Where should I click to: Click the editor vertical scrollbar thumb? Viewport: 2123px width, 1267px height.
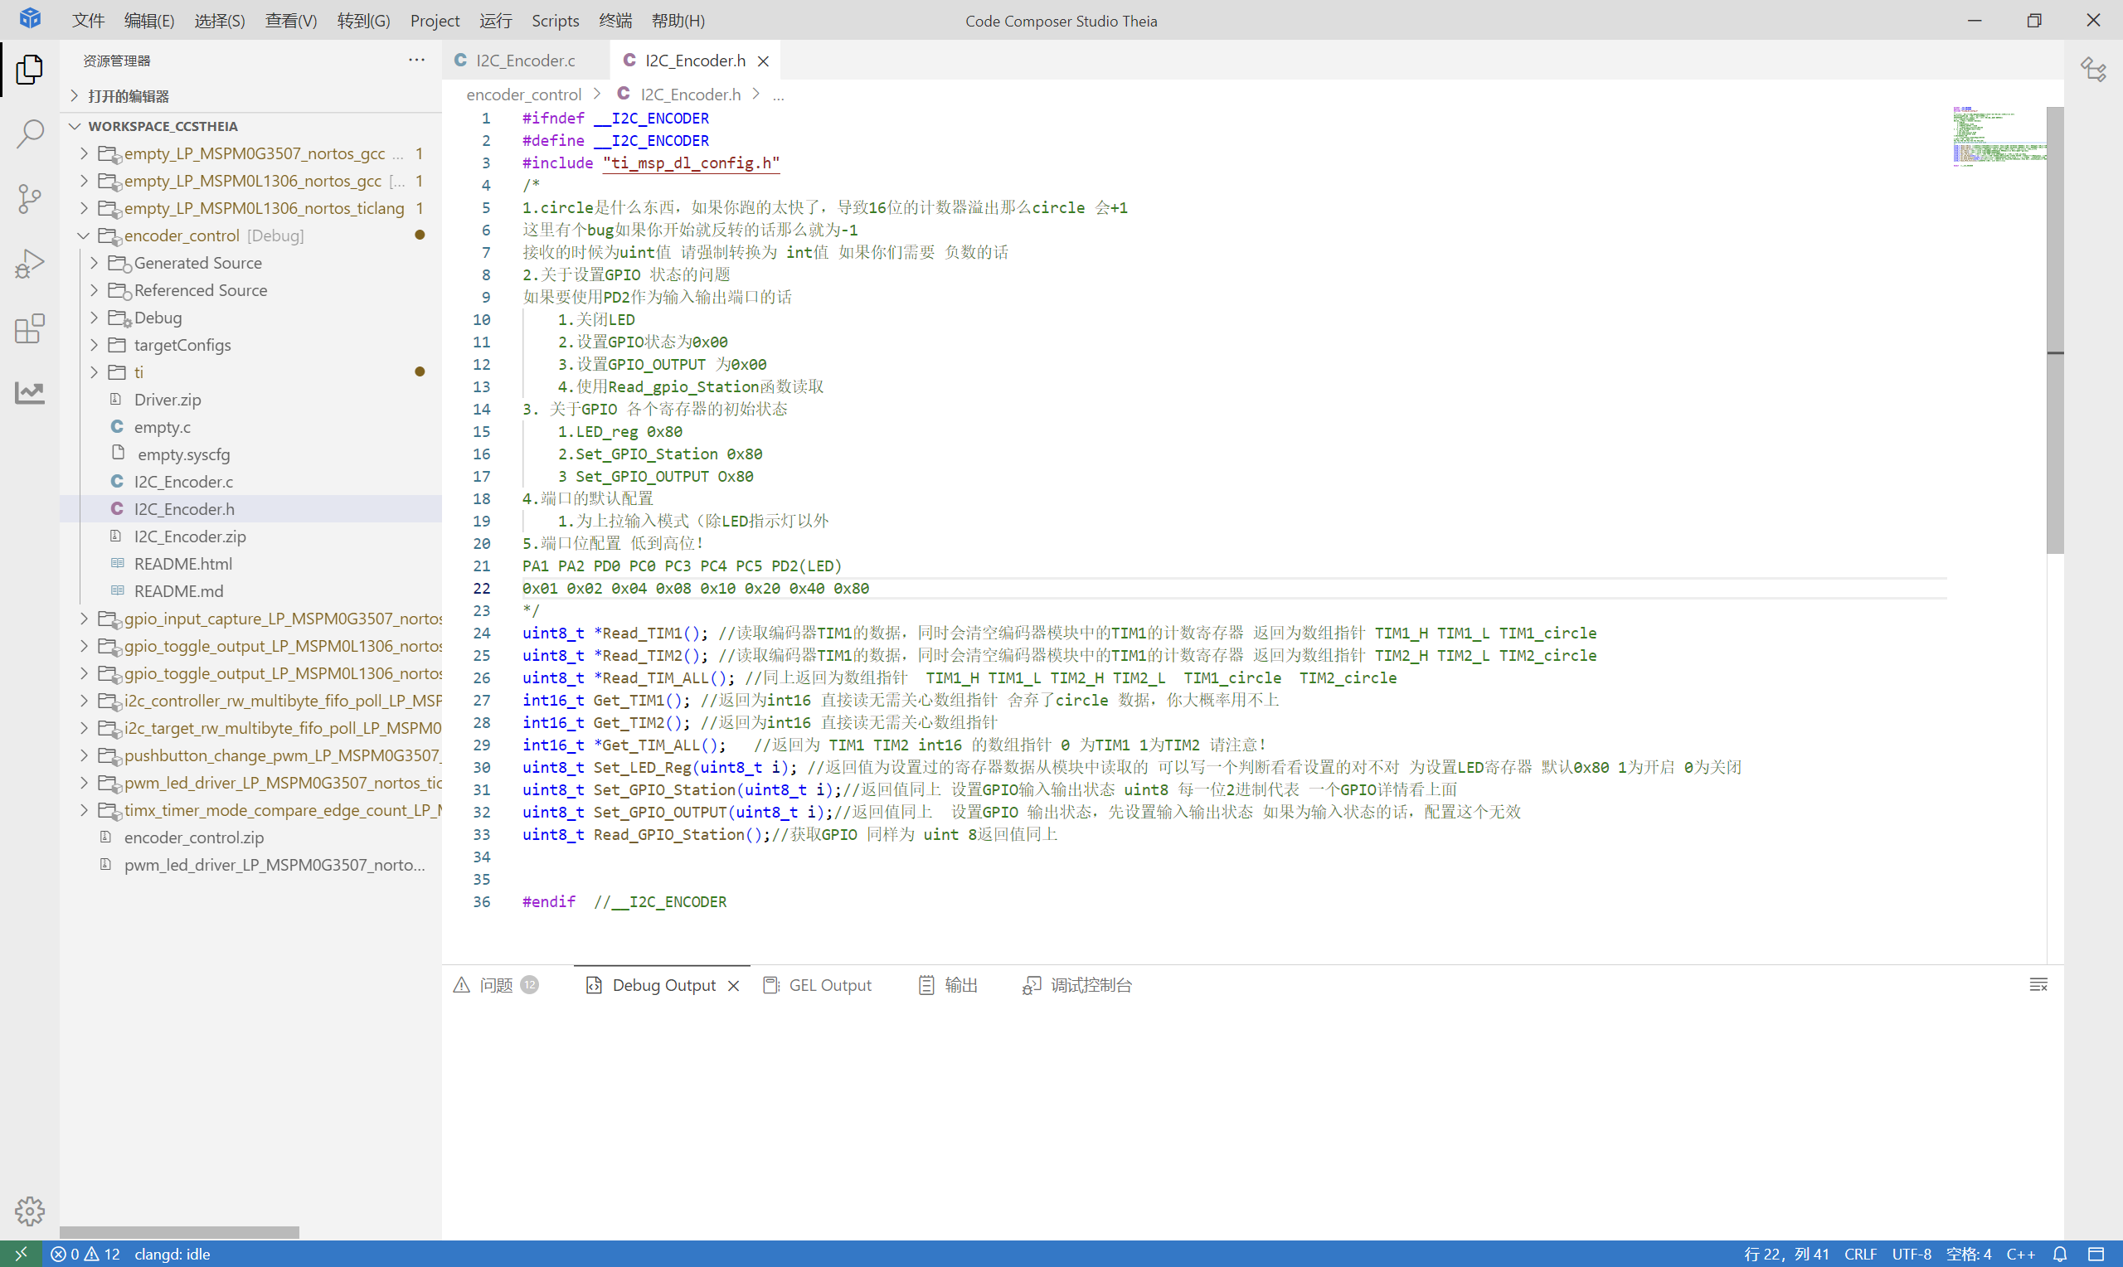pos(2055,330)
